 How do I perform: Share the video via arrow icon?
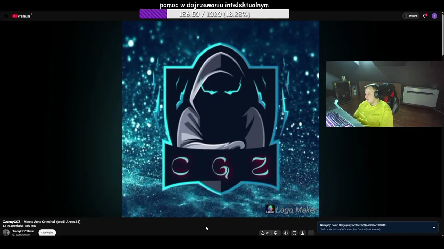pyautogui.click(x=285, y=233)
